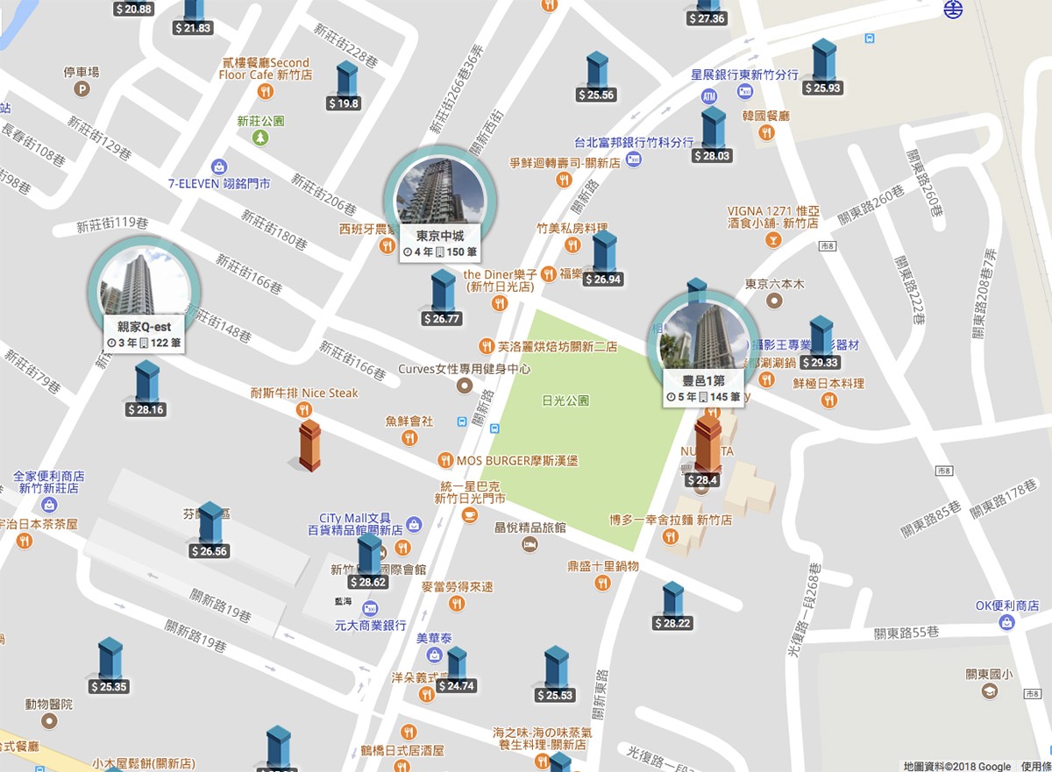Click the 魚鮮會社 place label

click(x=409, y=421)
